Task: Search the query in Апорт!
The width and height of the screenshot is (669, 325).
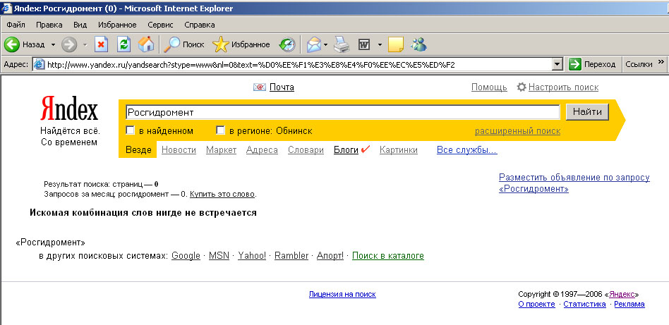Action: [x=330, y=256]
